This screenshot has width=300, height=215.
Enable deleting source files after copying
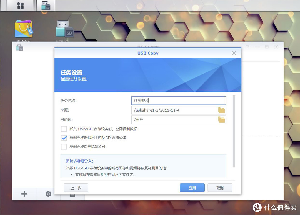point(64,146)
